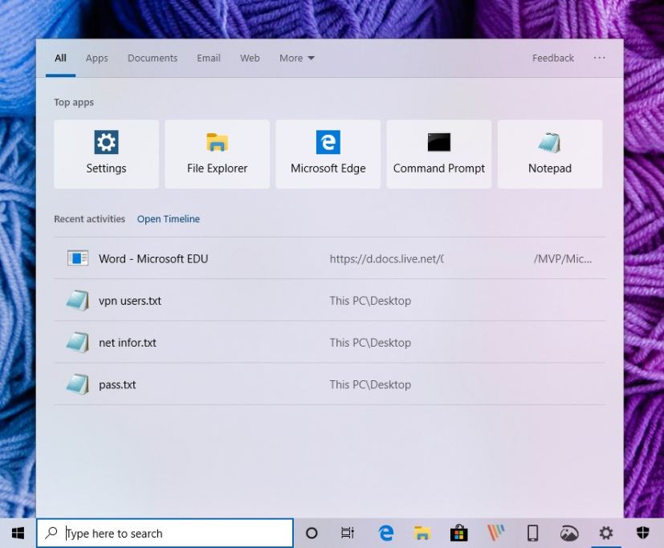This screenshot has width=664, height=548.
Task: Open the ellipsis options menu
Action: pyautogui.click(x=599, y=58)
